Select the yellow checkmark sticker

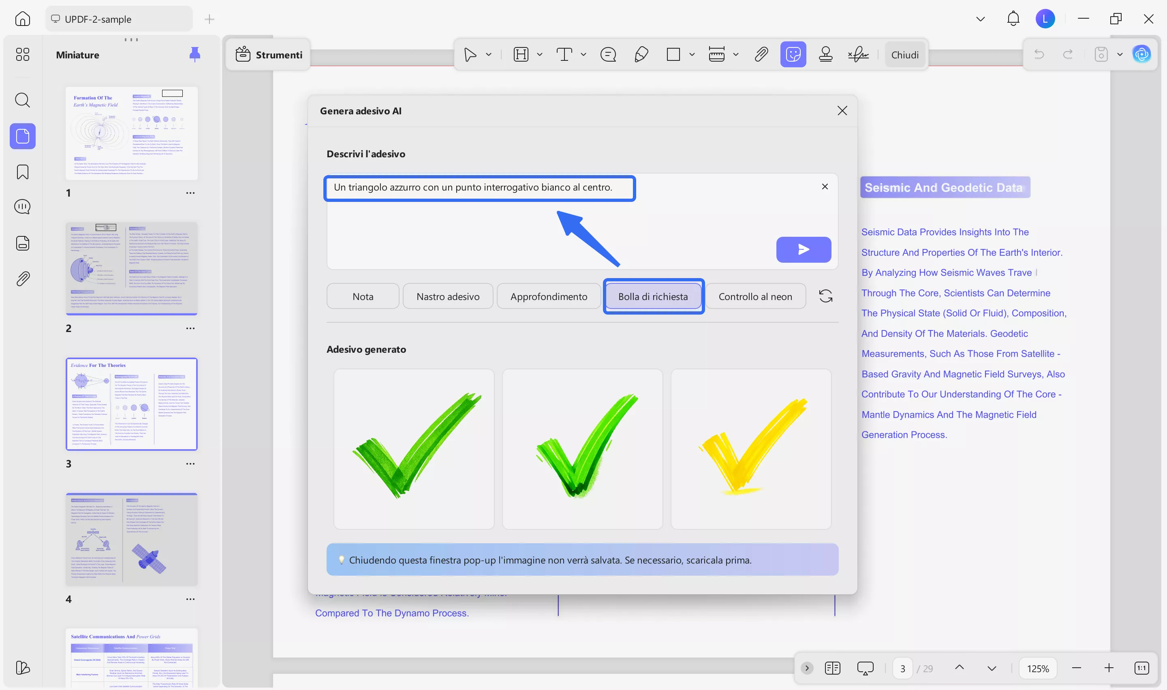pyautogui.click(x=750, y=449)
